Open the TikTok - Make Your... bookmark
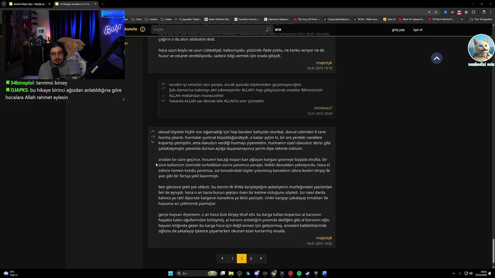495x278 pixels. 366,19
